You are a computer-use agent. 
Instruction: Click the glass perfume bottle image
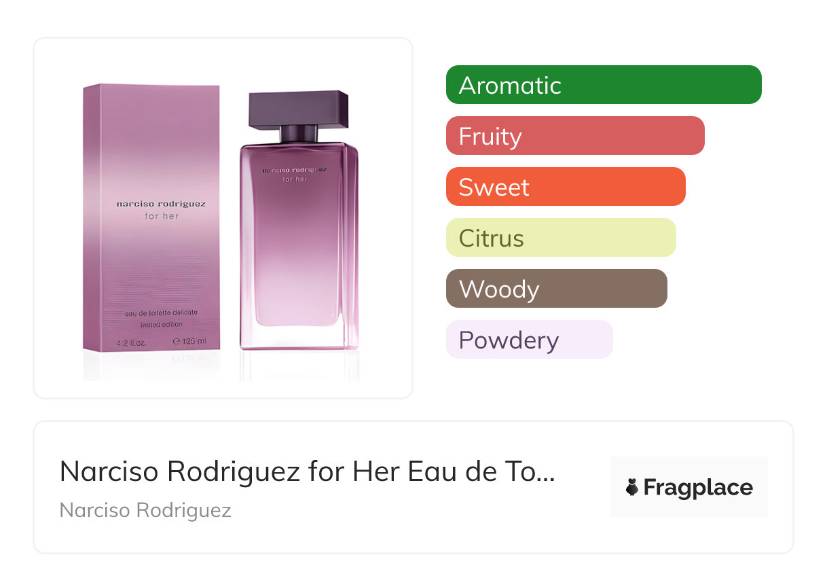tap(299, 219)
